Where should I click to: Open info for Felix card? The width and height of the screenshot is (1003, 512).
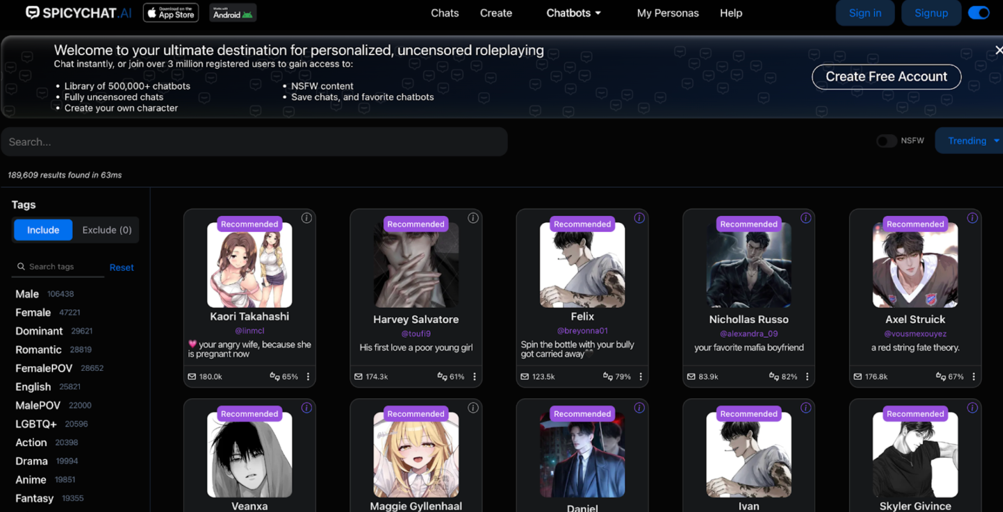pos(639,218)
